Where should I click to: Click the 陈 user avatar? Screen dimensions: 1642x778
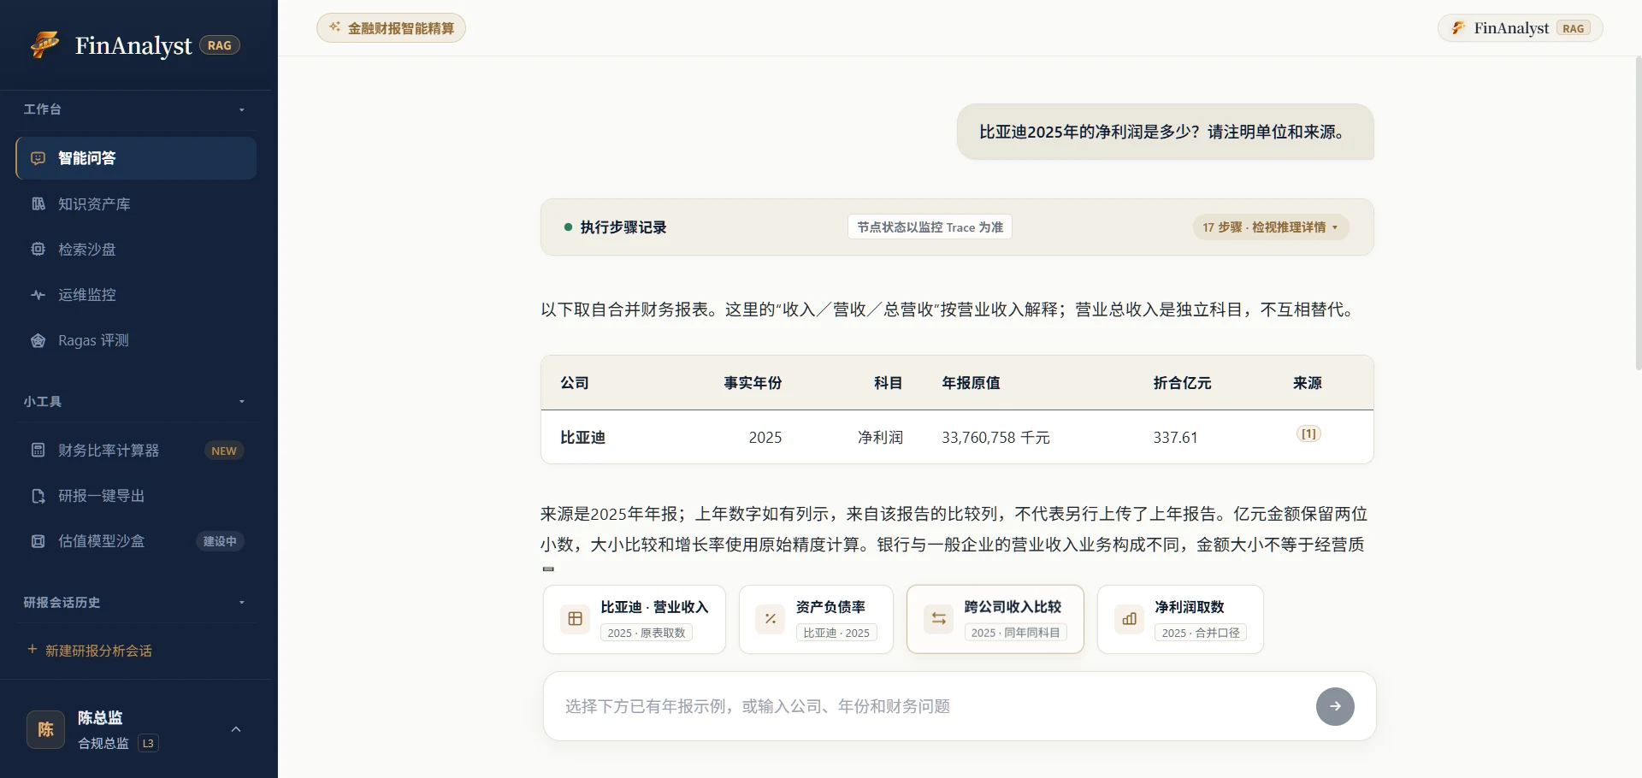pyautogui.click(x=45, y=729)
